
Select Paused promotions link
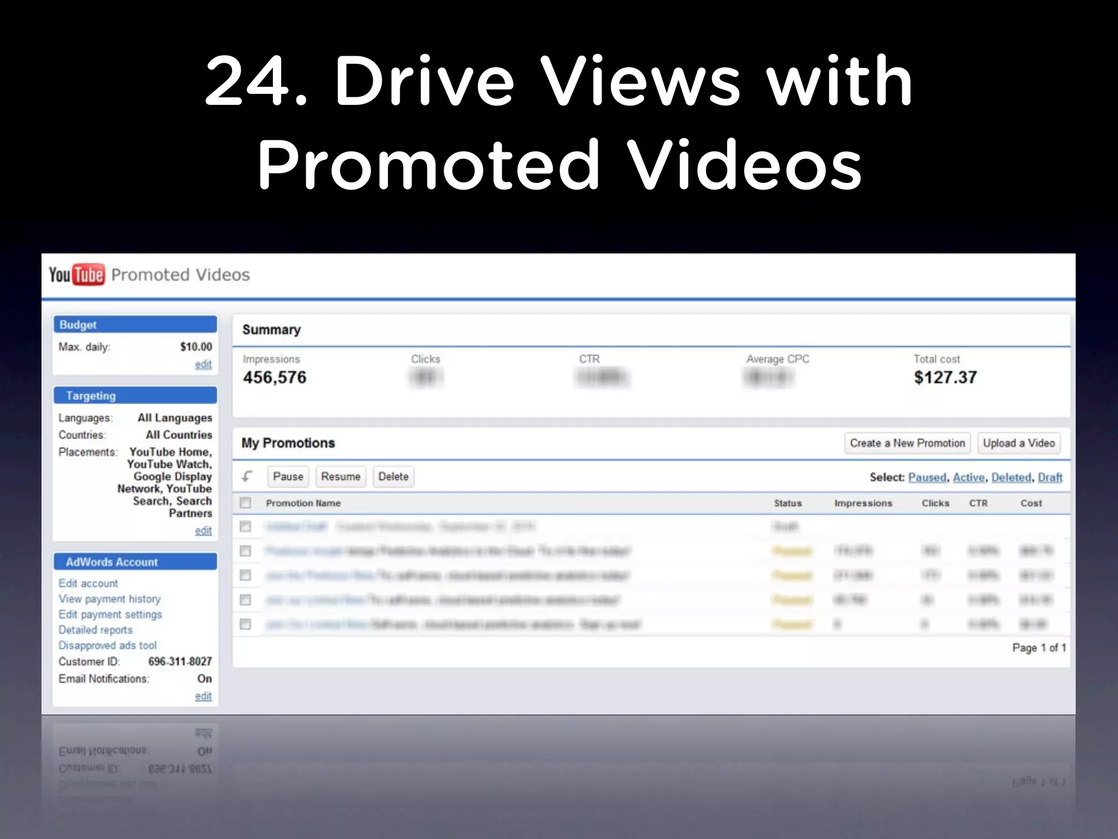pos(927,477)
